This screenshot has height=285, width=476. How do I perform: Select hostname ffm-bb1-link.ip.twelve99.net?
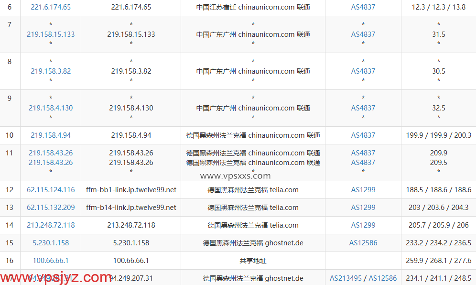pos(131,190)
